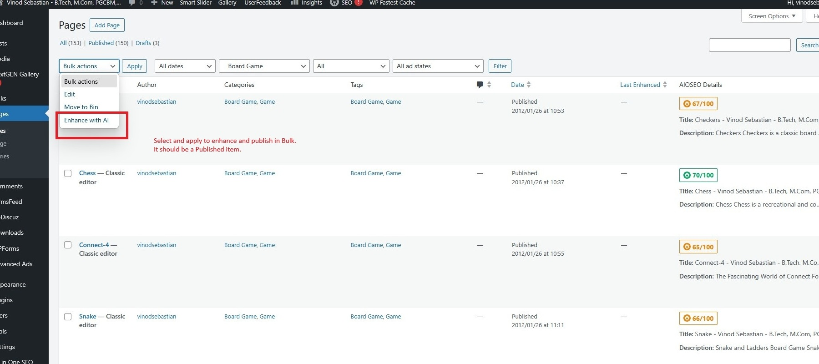Select Move to Bin option
The height and width of the screenshot is (364, 819).
tap(81, 107)
